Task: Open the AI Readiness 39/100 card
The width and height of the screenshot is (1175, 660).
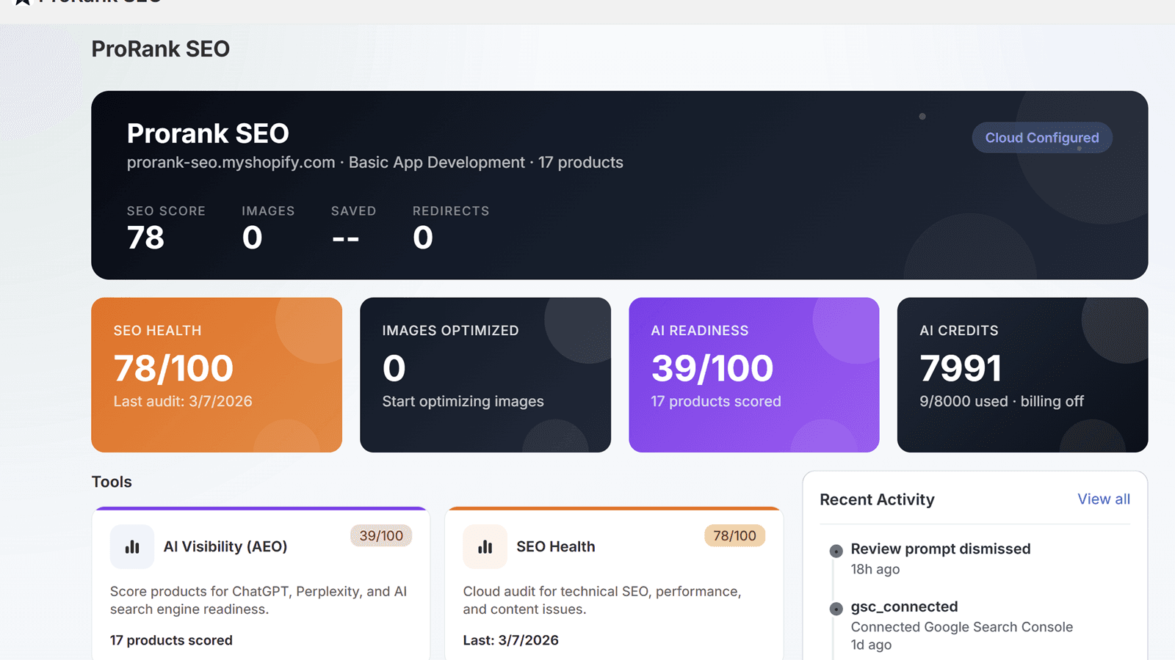Action: coord(754,375)
